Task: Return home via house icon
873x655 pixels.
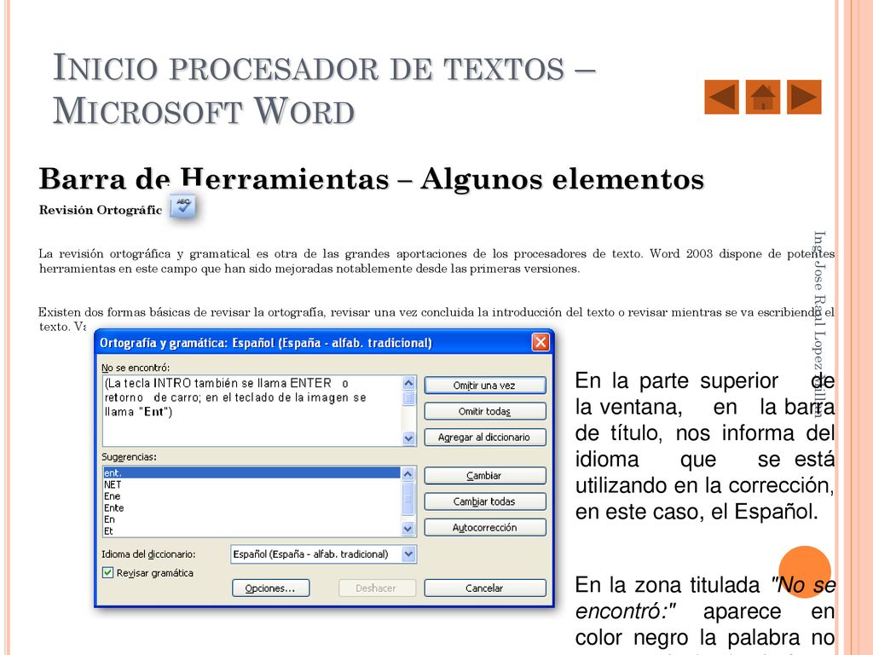Action: point(763,97)
